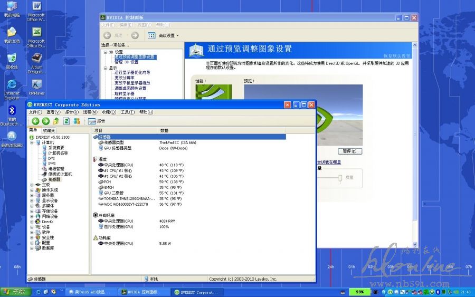This screenshot has width=475, height=297.
Task: Open the 高级设置 dropdown in NVIDIA toolbar
Action: (x=177, y=35)
